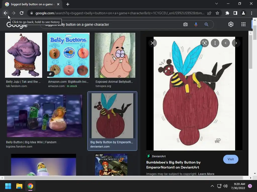
Task: Click the tvtropes.org source text
Action: (103, 86)
